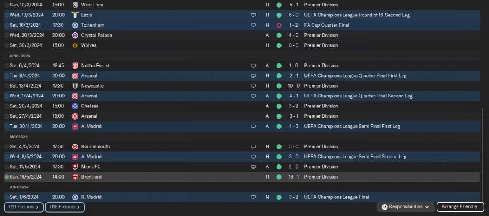This screenshot has width=489, height=216.
Task: Click the Lazio club badge
Action: (75, 15)
